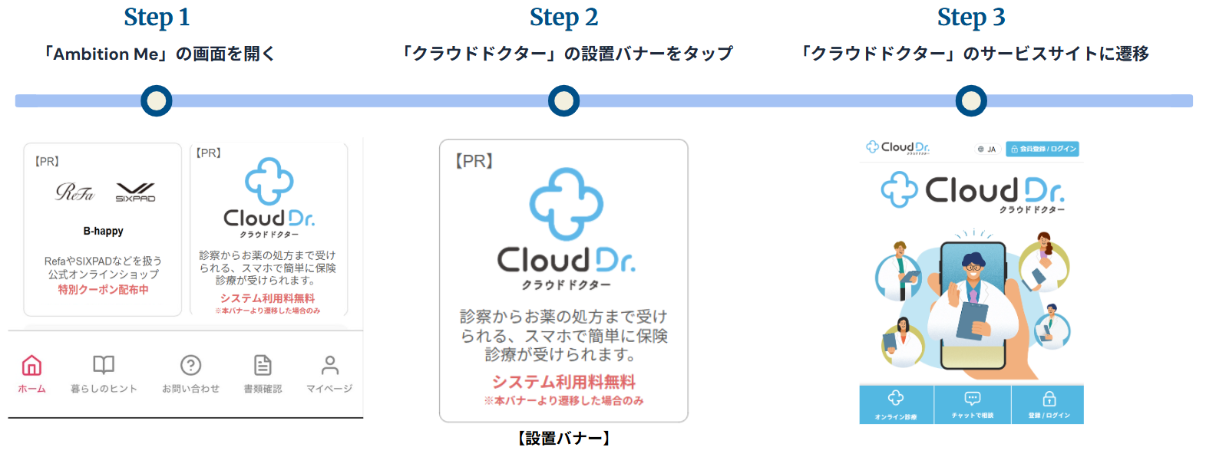Tap the large banner description paragraph
This screenshot has height=457, width=1206.
(563, 335)
